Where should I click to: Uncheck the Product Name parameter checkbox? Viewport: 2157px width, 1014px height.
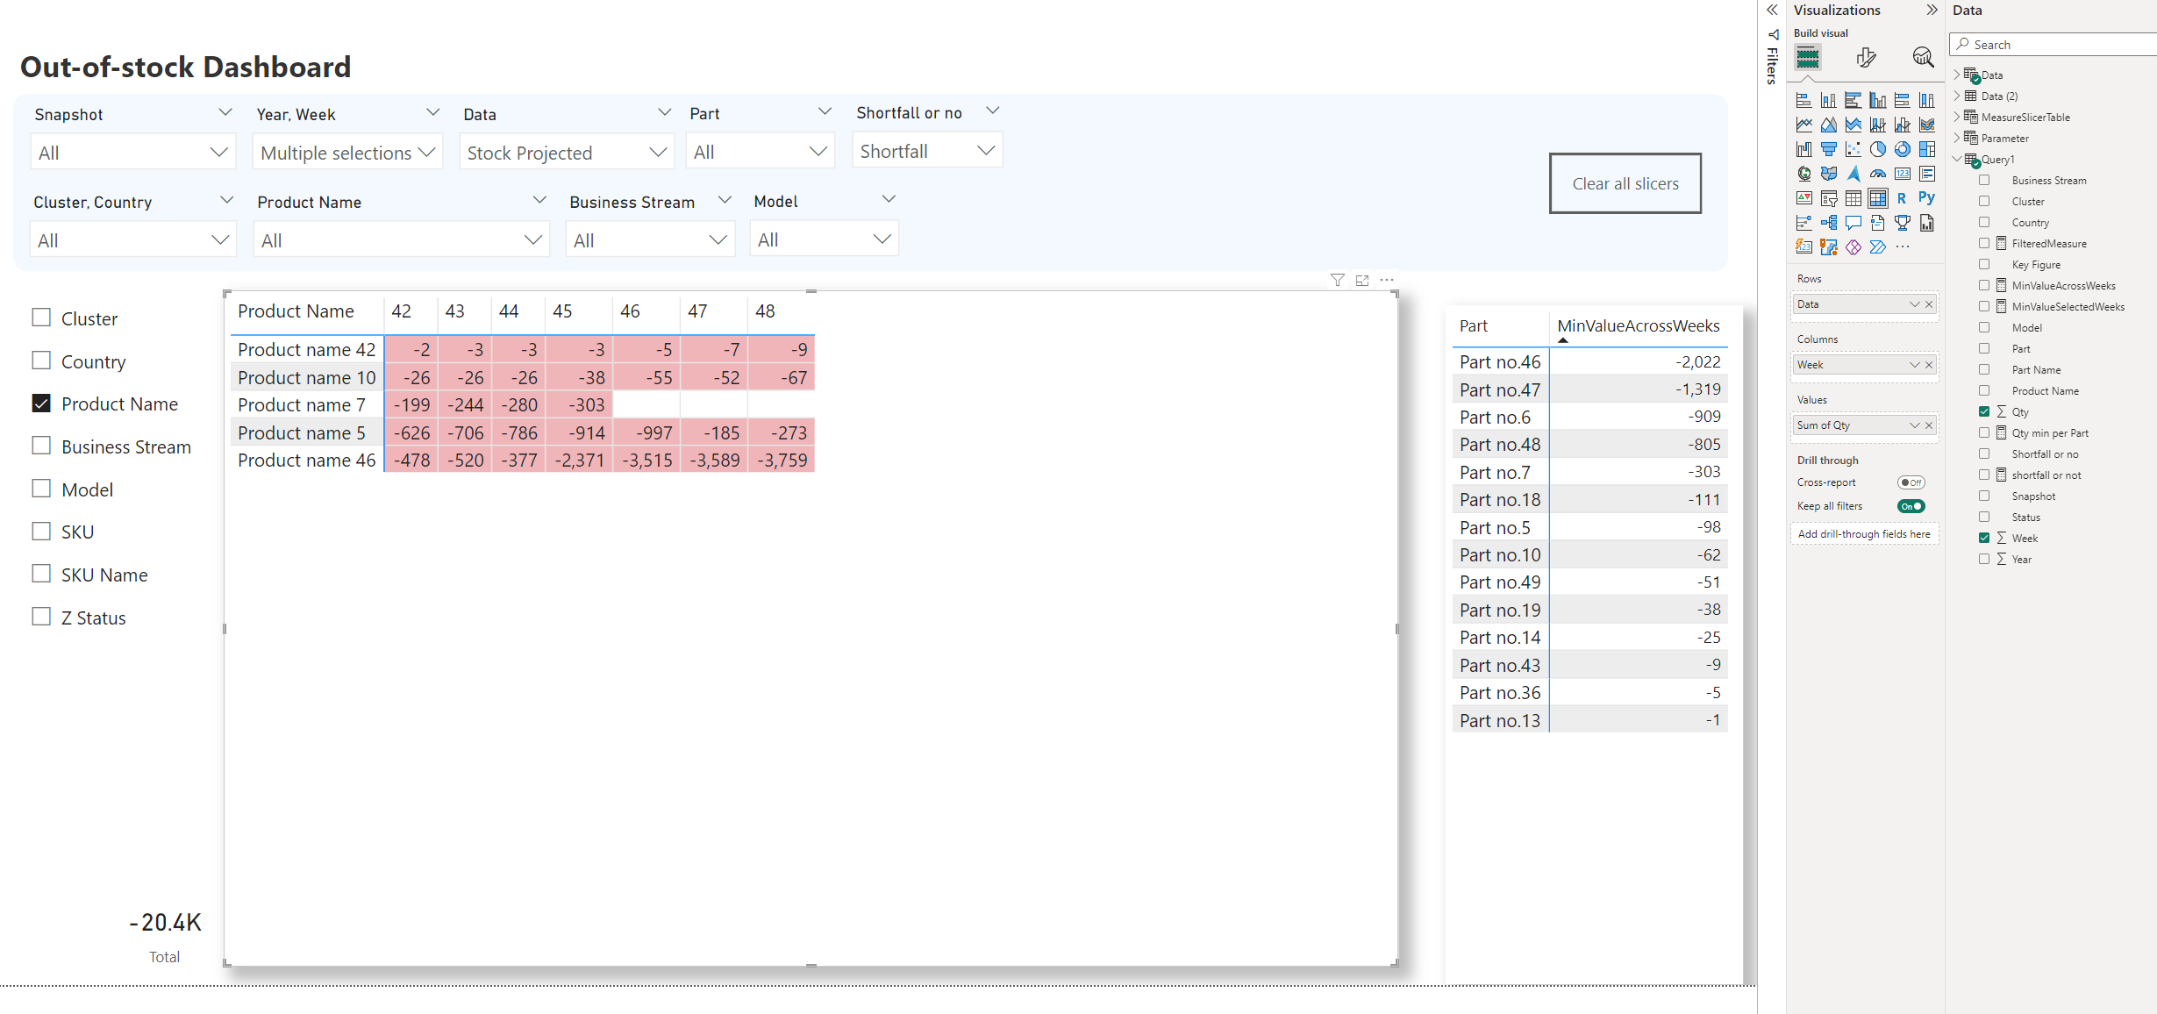41,403
